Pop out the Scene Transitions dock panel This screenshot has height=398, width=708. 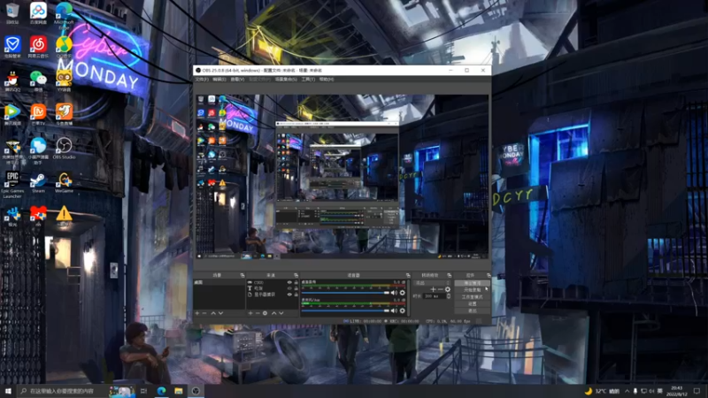pos(450,275)
